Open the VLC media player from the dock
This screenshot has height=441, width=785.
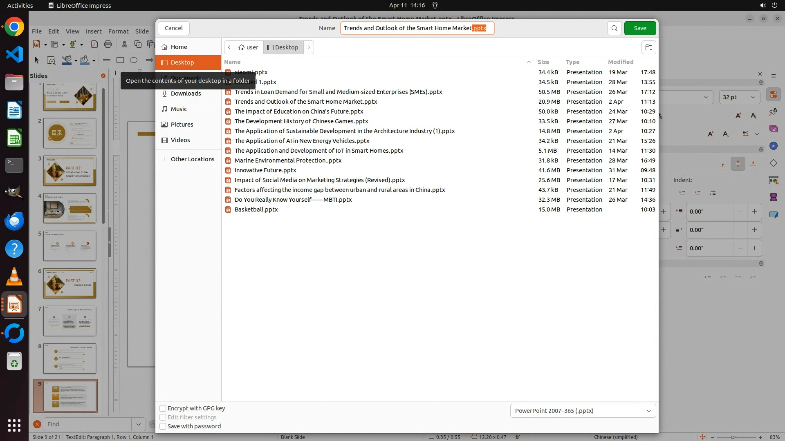point(14,277)
